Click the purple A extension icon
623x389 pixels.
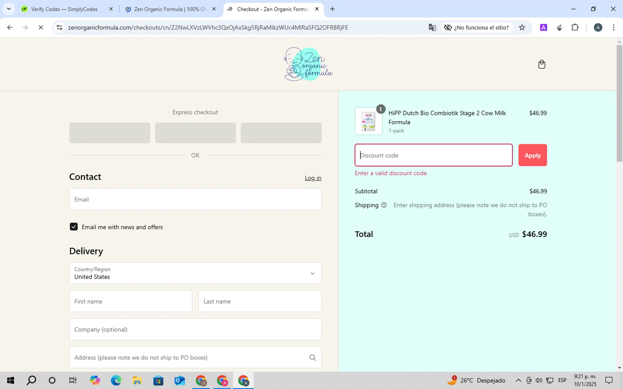(x=543, y=27)
